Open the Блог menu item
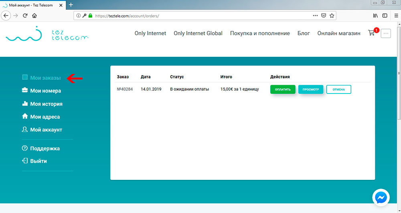 pos(304,34)
